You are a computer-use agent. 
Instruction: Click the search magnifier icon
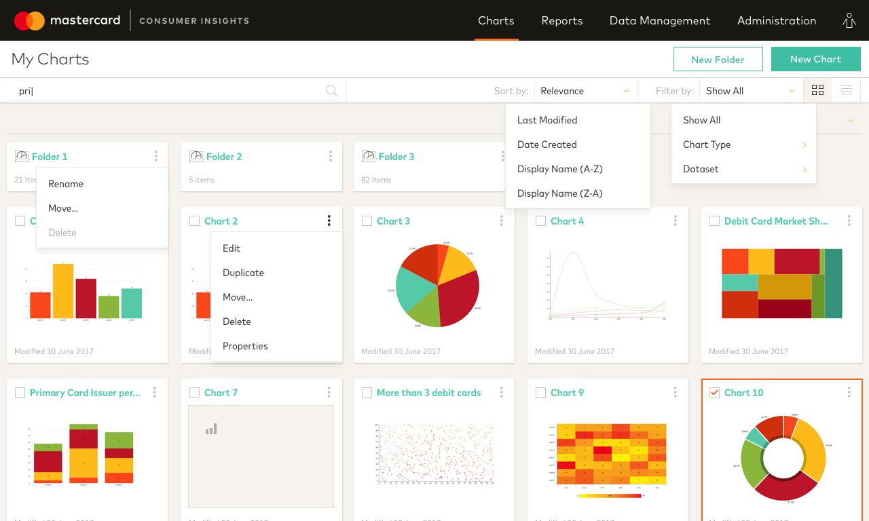(x=331, y=90)
